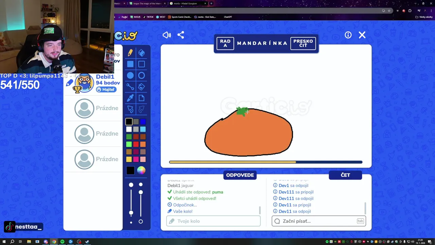Open the Windows Start menu
Screen dimensions: 435x245
(4, 242)
